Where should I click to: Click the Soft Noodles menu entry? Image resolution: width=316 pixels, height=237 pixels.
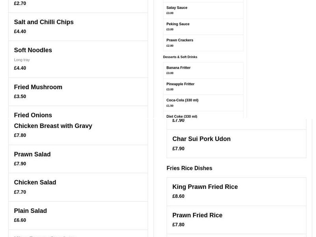pos(33,50)
